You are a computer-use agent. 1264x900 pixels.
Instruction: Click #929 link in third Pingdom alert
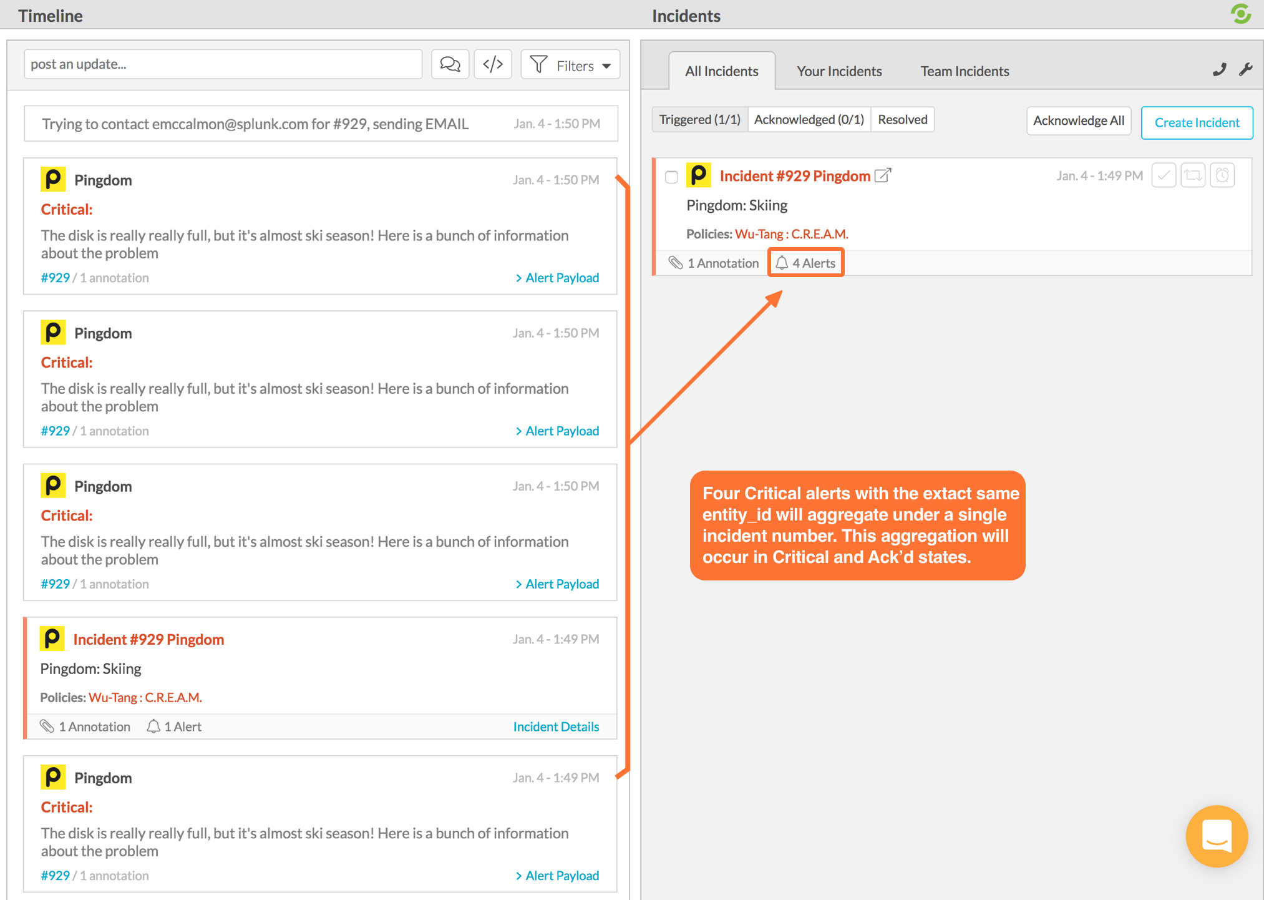point(56,584)
